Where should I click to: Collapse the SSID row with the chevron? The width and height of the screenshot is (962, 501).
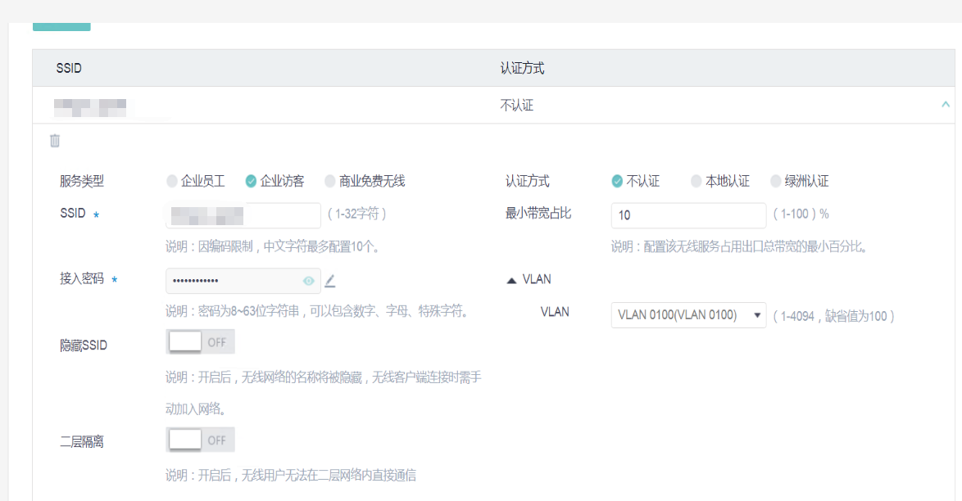click(946, 105)
